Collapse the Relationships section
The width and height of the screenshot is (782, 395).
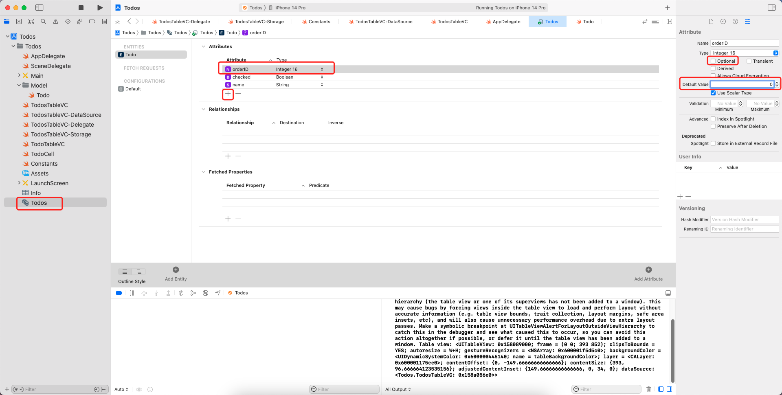click(204, 109)
